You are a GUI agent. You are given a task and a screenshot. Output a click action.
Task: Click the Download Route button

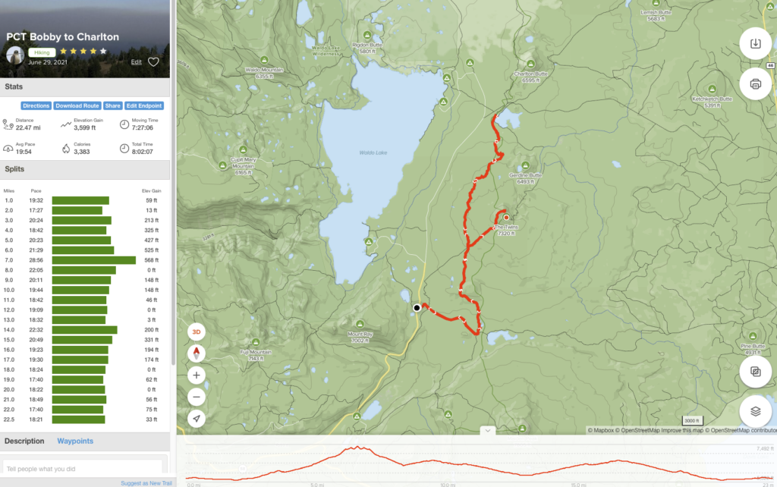77,105
